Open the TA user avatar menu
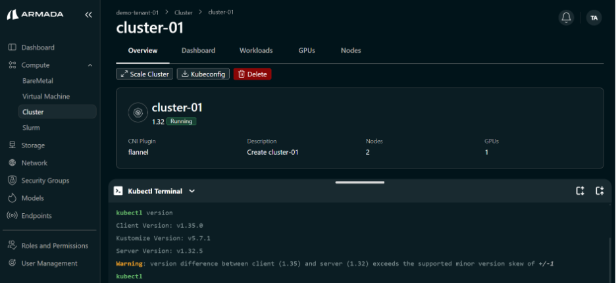Screen dimensions: 616x283 coord(594,18)
